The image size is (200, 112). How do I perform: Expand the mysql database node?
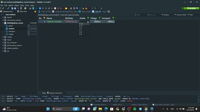3,40
